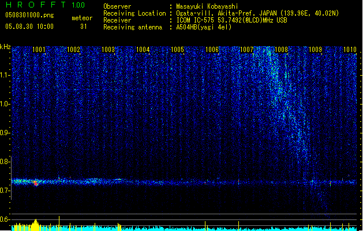Click the antenna value A504HB(yagi 4el)
The width and height of the screenshot is (363, 231).
(204, 27)
